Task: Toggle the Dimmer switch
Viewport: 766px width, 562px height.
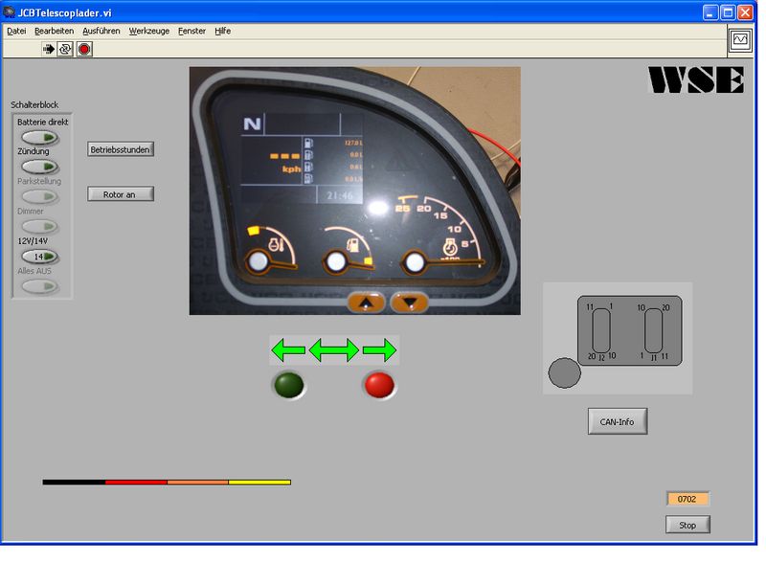Action: coord(40,227)
